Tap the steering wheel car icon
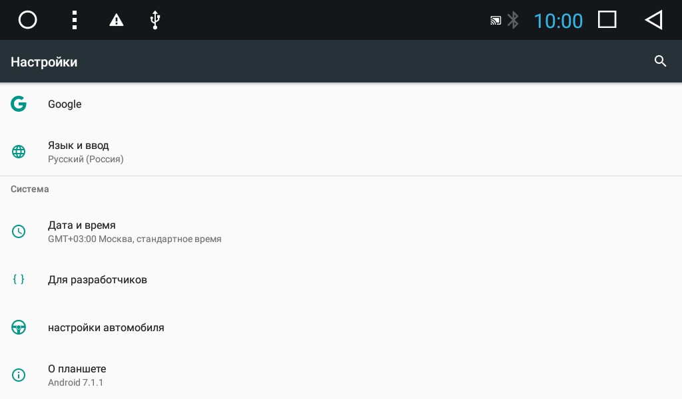Image resolution: width=682 pixels, height=399 pixels. [19, 327]
